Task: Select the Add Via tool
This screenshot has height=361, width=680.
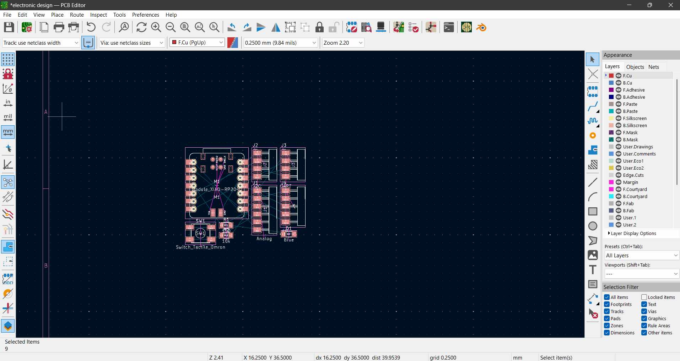Action: [593, 136]
